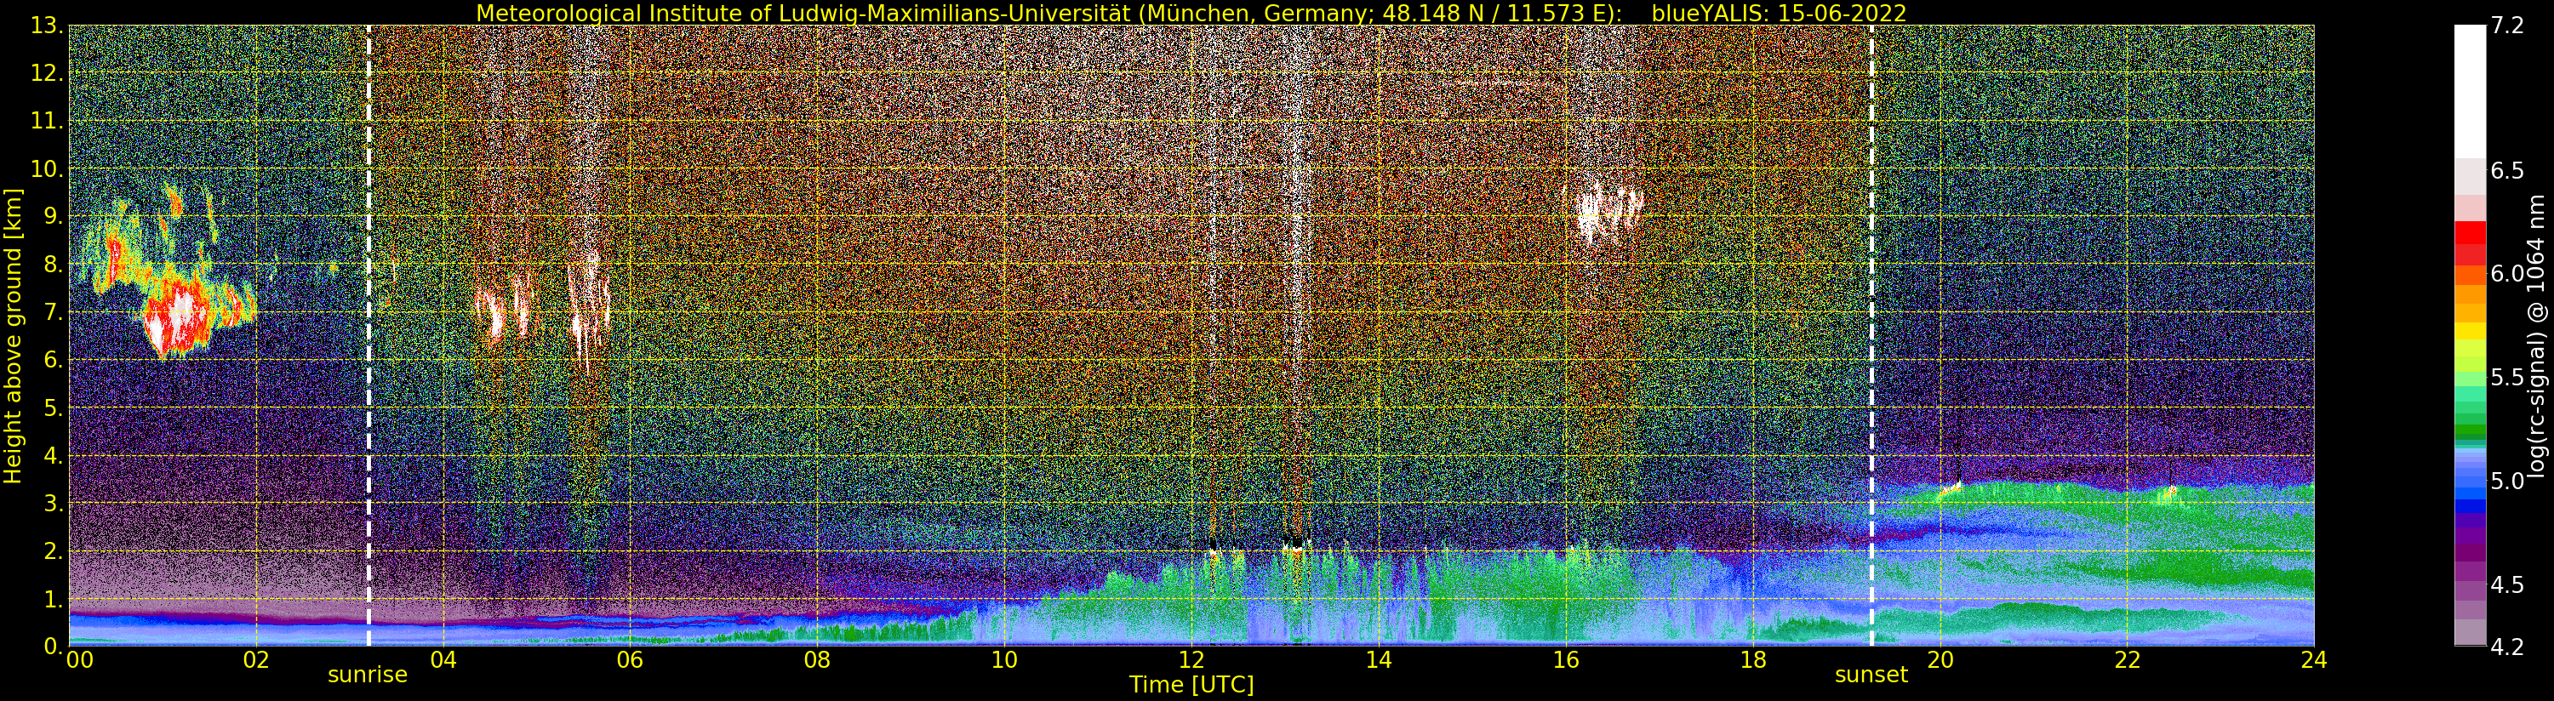This screenshot has height=701, width=2554.
Task: Click the height axis label '9.'
Action: tap(54, 216)
